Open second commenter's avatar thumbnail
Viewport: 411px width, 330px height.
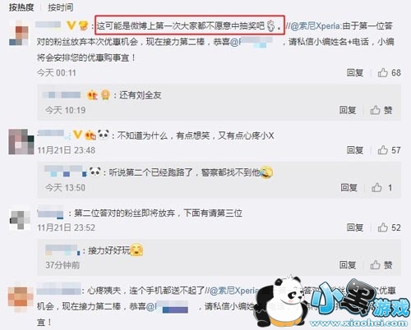point(21,142)
